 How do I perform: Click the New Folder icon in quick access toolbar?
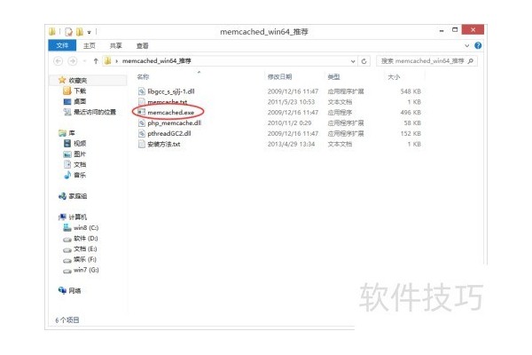[x=80, y=32]
